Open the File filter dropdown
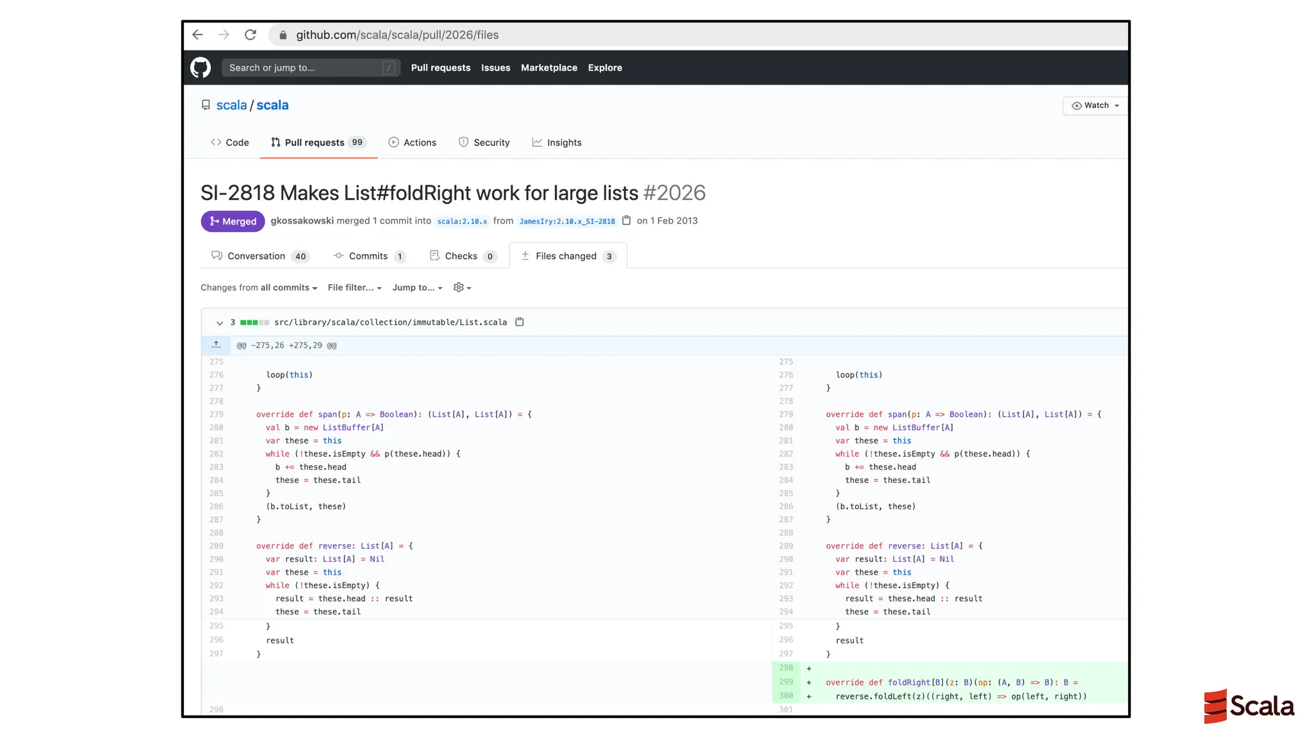 pyautogui.click(x=354, y=288)
